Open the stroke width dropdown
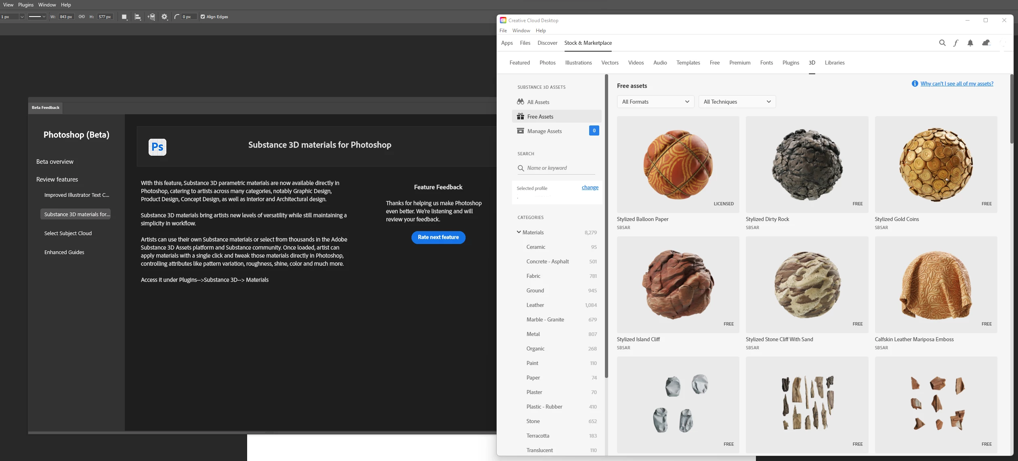The image size is (1018, 461). (22, 17)
